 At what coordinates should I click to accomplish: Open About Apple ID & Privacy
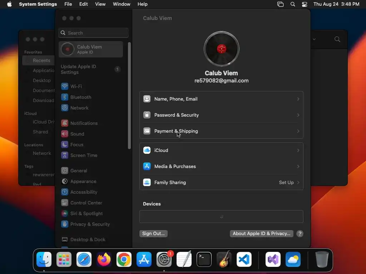(x=261, y=234)
